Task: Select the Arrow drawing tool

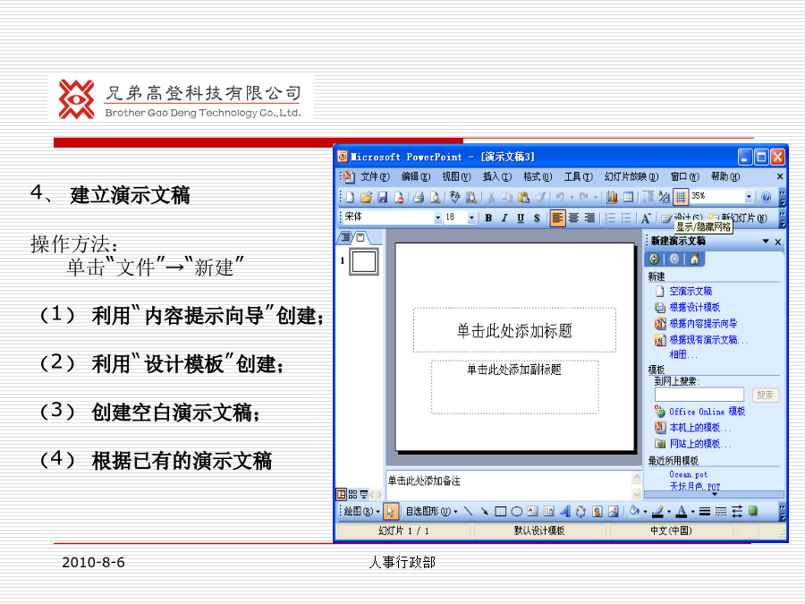Action: [484, 512]
